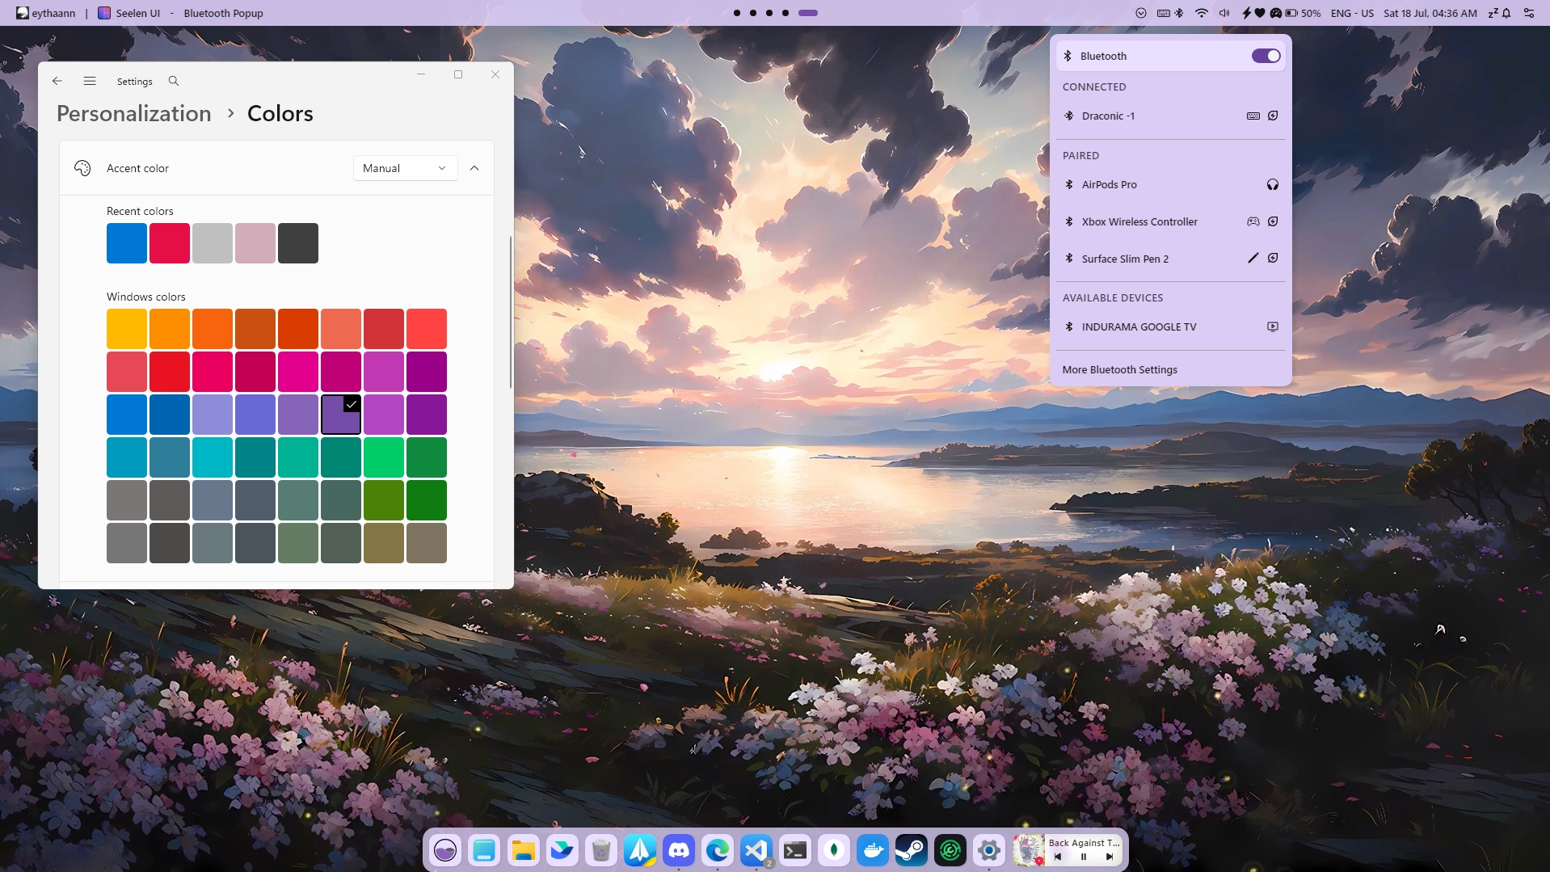Select the Xbox Wireless Controller device
Image resolution: width=1550 pixels, height=872 pixels.
coord(1170,221)
